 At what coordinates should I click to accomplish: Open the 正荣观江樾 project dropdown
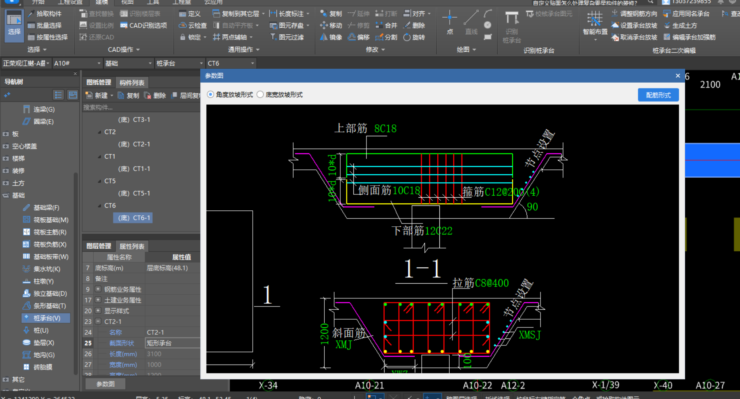pyautogui.click(x=26, y=63)
